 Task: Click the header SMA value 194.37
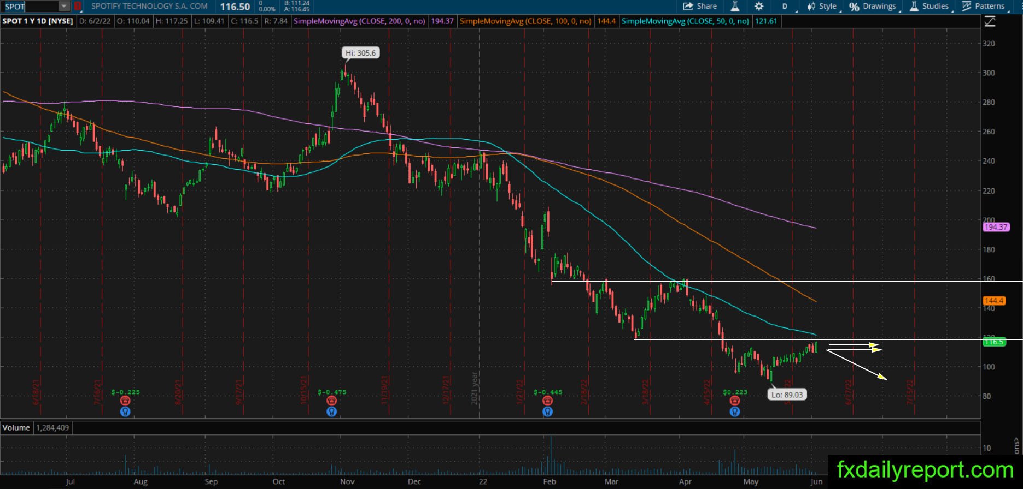coord(442,21)
